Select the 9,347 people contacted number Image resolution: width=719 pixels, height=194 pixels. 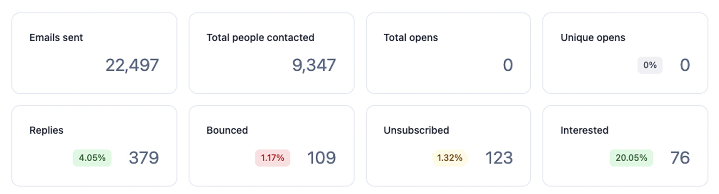(313, 65)
